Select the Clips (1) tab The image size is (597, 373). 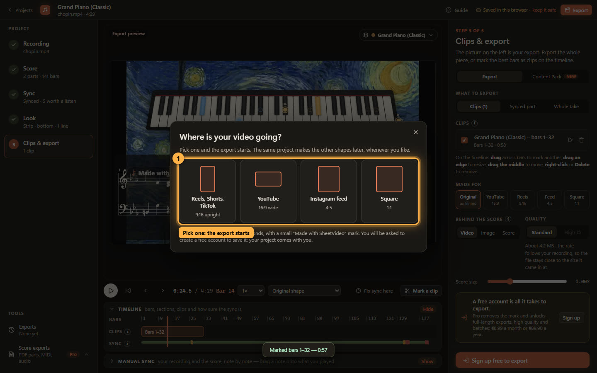click(479, 107)
